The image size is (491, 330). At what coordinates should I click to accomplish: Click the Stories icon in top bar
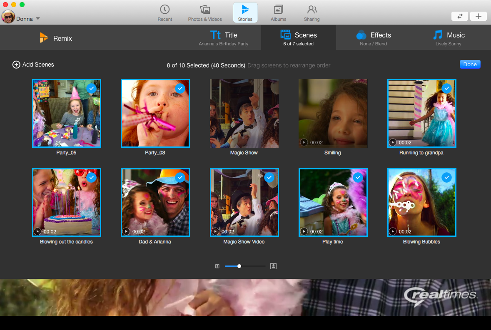coord(245,12)
